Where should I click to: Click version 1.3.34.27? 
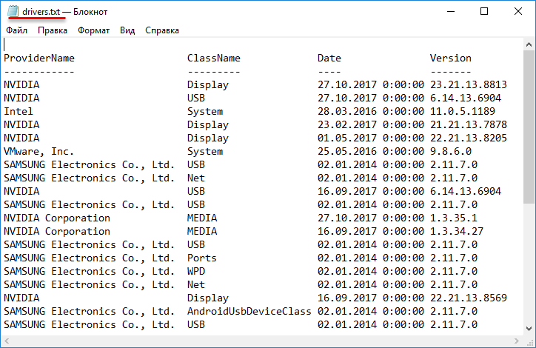pyautogui.click(x=457, y=231)
